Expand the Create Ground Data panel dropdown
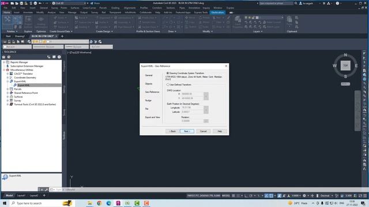This screenshot has width=369, height=207. pyautogui.click(x=61, y=31)
